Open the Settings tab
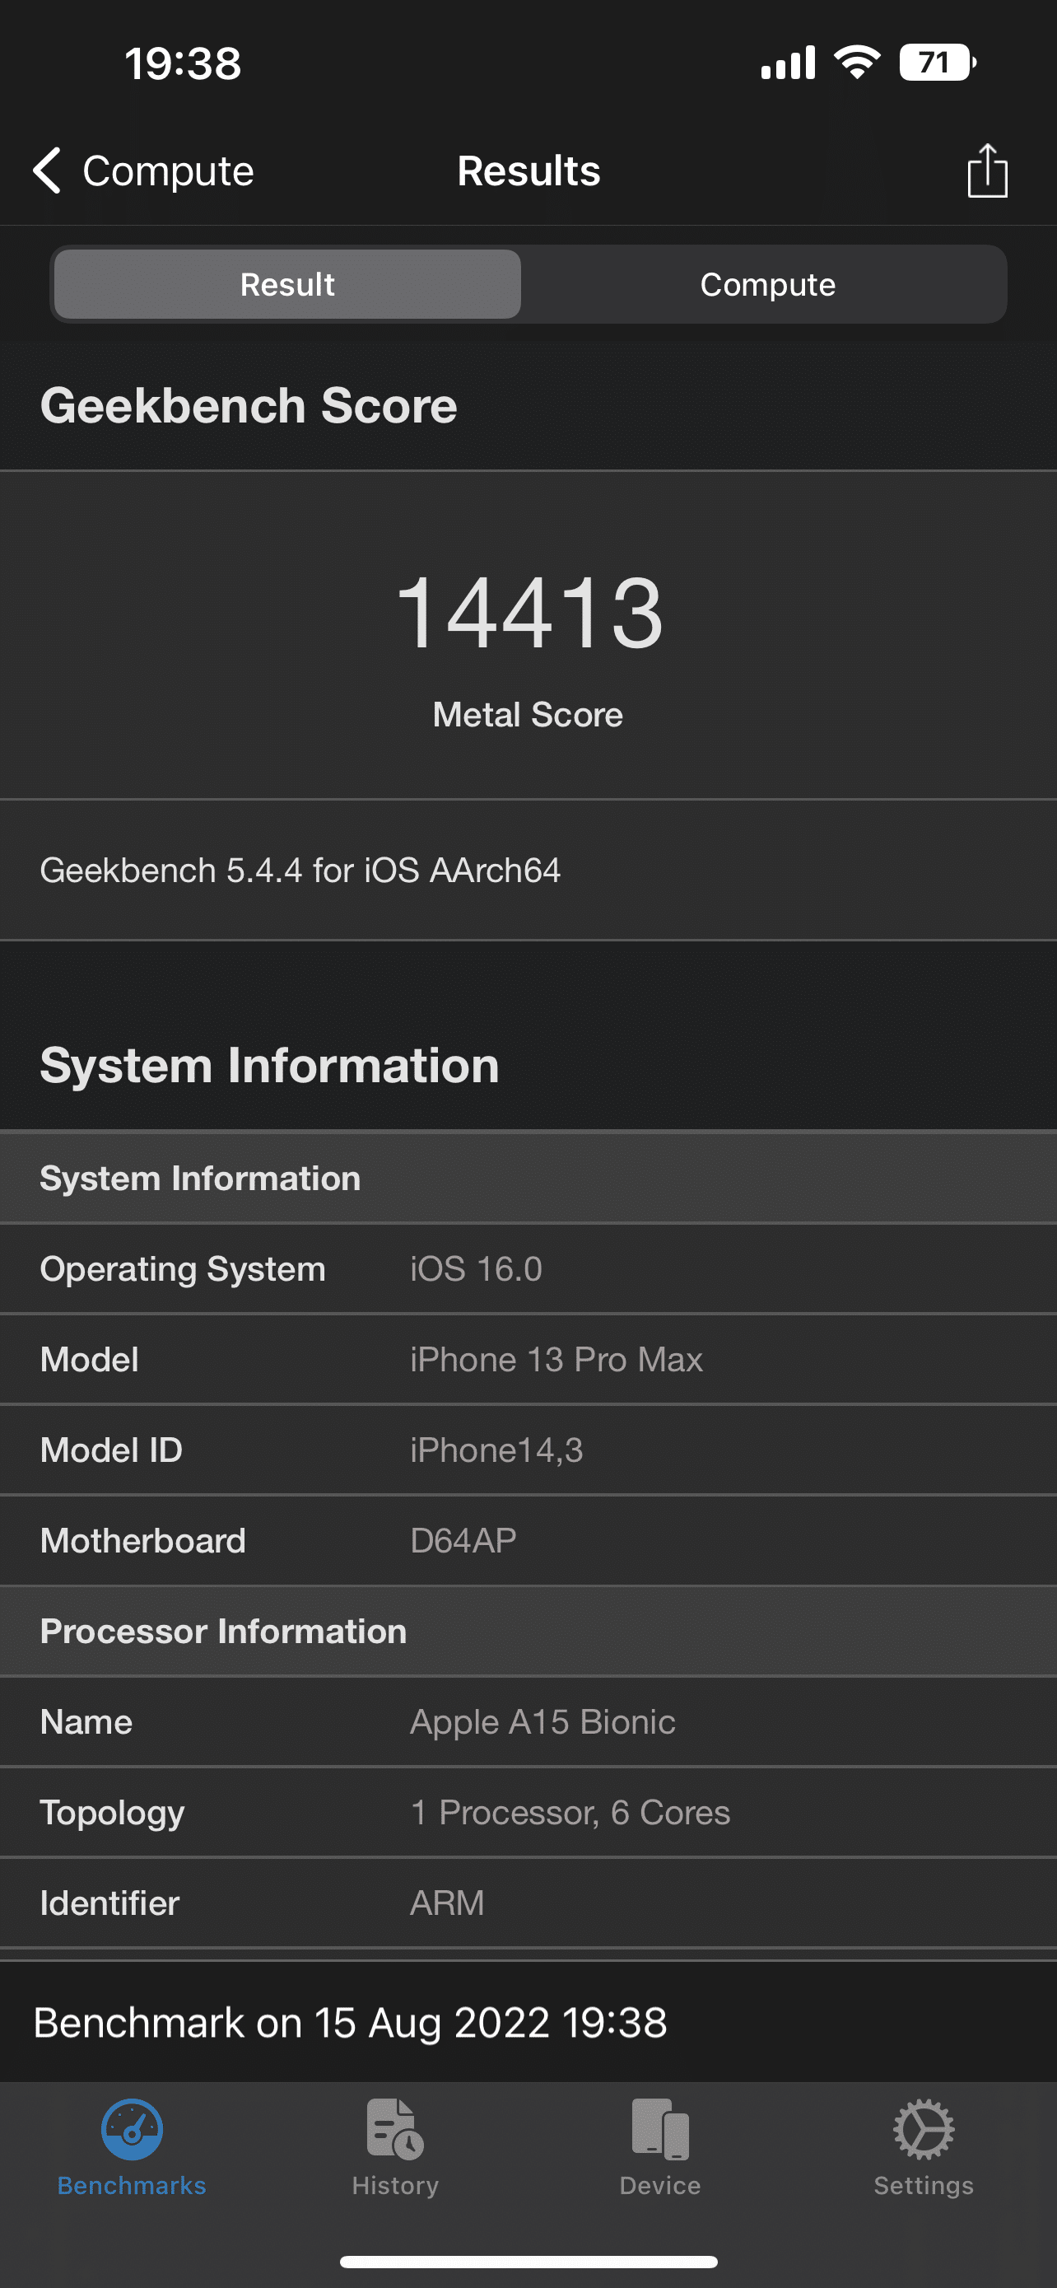This screenshot has width=1057, height=2288. pyautogui.click(x=924, y=2148)
